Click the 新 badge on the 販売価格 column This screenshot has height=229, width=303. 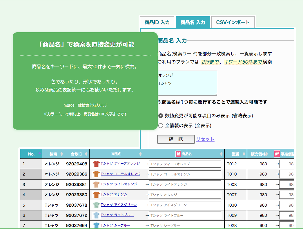click(277, 154)
